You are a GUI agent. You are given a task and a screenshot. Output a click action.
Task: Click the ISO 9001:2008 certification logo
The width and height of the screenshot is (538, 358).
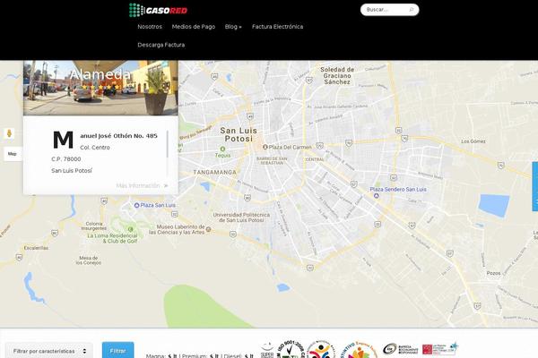pyautogui.click(x=291, y=350)
